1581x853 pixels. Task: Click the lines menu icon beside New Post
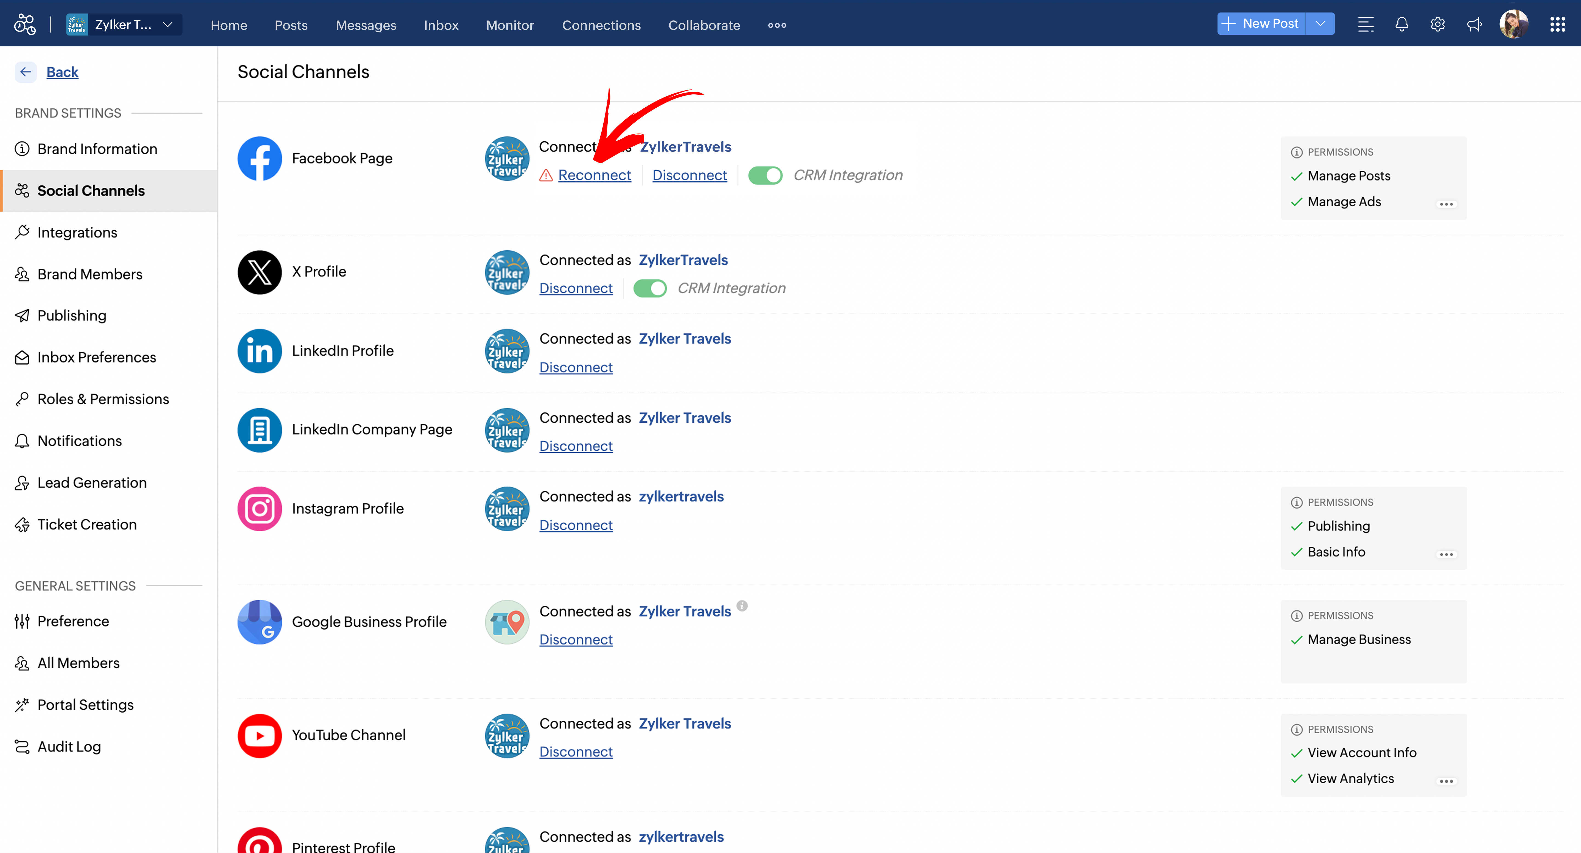click(1365, 24)
